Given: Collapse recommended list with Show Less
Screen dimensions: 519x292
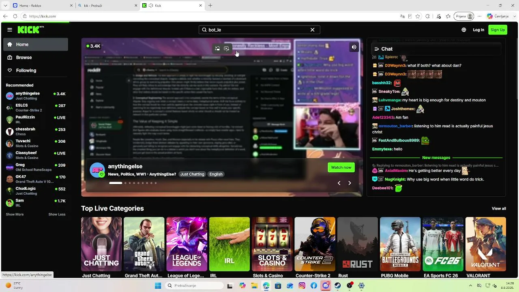Looking at the screenshot, I should point(57,214).
